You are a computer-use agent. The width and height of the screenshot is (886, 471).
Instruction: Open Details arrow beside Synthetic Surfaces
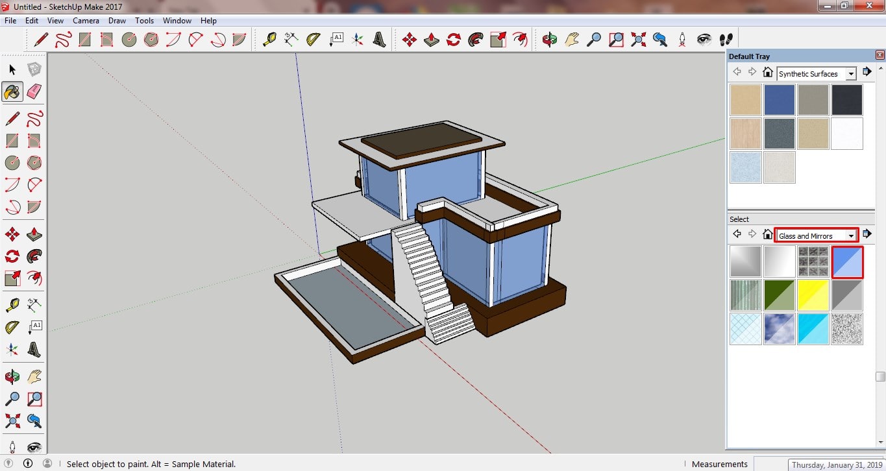point(867,72)
